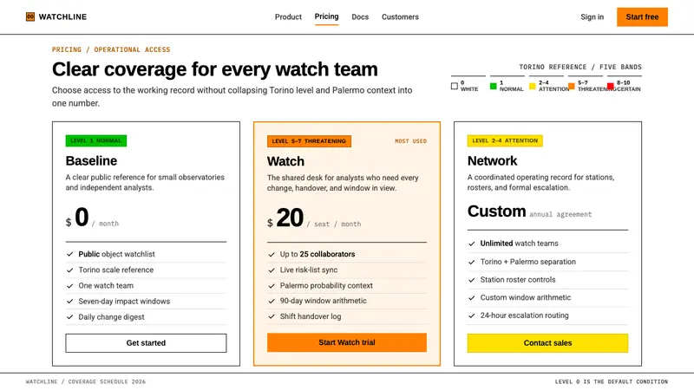
Task: Click checkmark beside Daily change digest
Action: (x=70, y=317)
